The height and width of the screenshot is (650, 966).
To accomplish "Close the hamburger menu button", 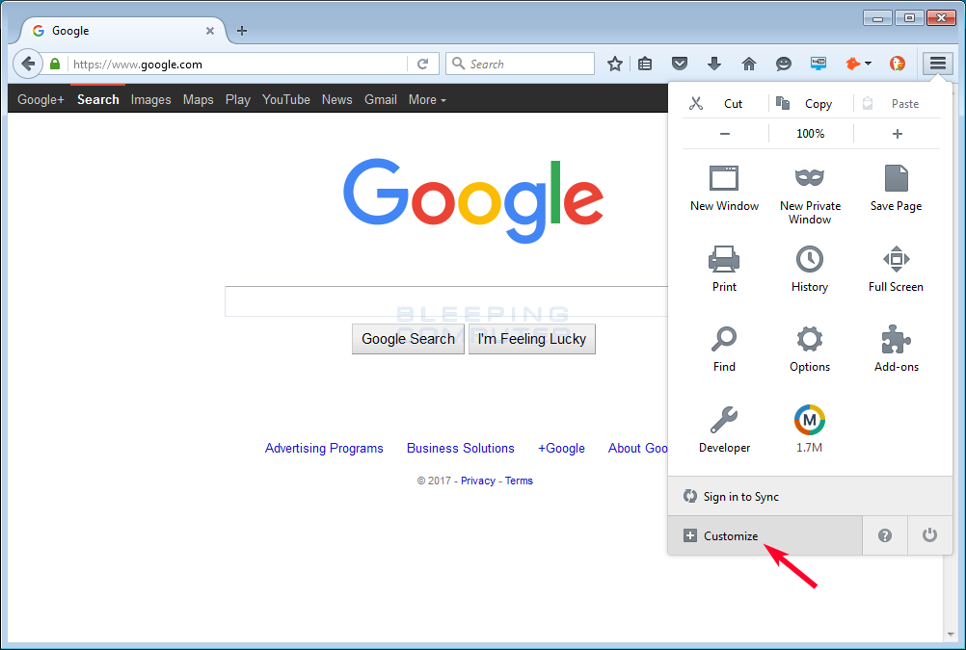I will click(937, 64).
